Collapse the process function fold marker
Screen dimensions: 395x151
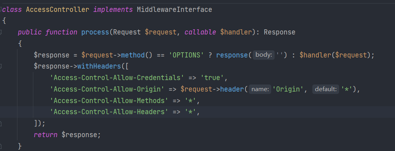click(1, 32)
